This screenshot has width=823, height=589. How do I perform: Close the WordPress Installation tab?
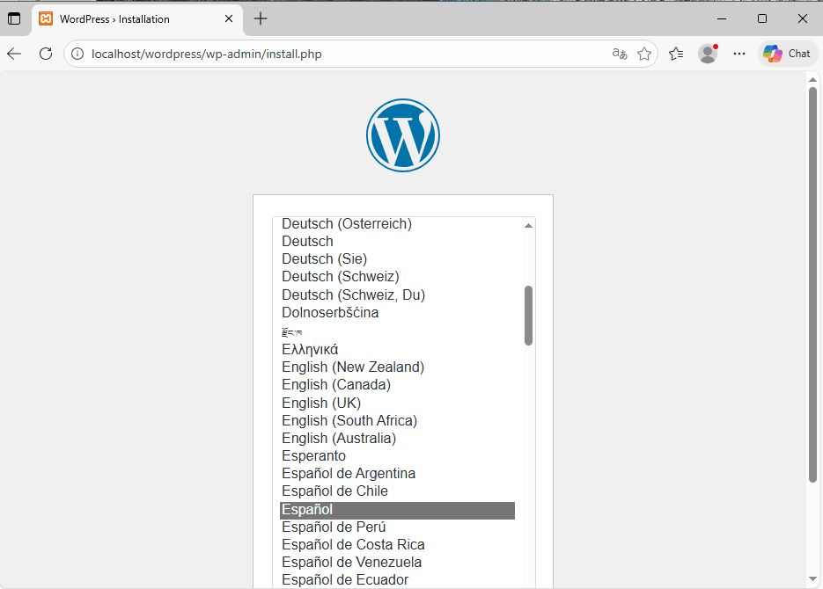229,18
